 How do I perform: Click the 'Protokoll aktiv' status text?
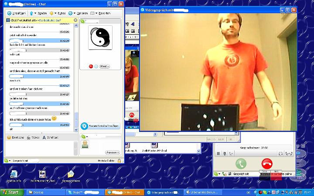point(106,161)
